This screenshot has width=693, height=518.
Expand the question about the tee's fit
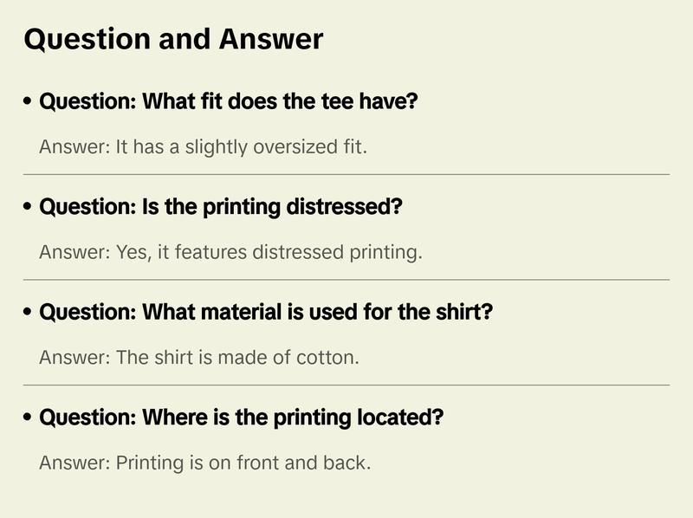pyautogui.click(x=229, y=102)
